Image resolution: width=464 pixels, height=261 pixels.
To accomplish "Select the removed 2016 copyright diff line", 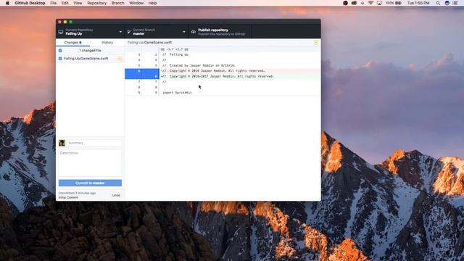I will point(240,71).
